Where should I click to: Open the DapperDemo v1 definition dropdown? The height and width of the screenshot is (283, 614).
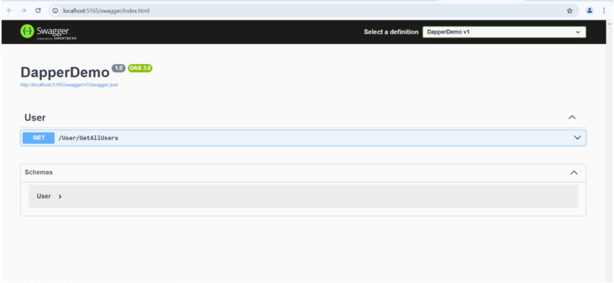coord(504,32)
